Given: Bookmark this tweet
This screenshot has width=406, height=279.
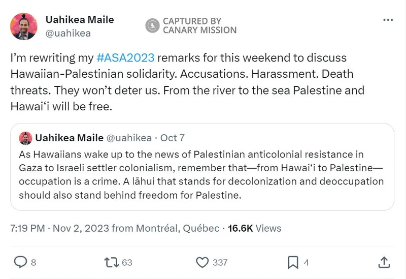Looking at the screenshot, I should [x=293, y=262].
